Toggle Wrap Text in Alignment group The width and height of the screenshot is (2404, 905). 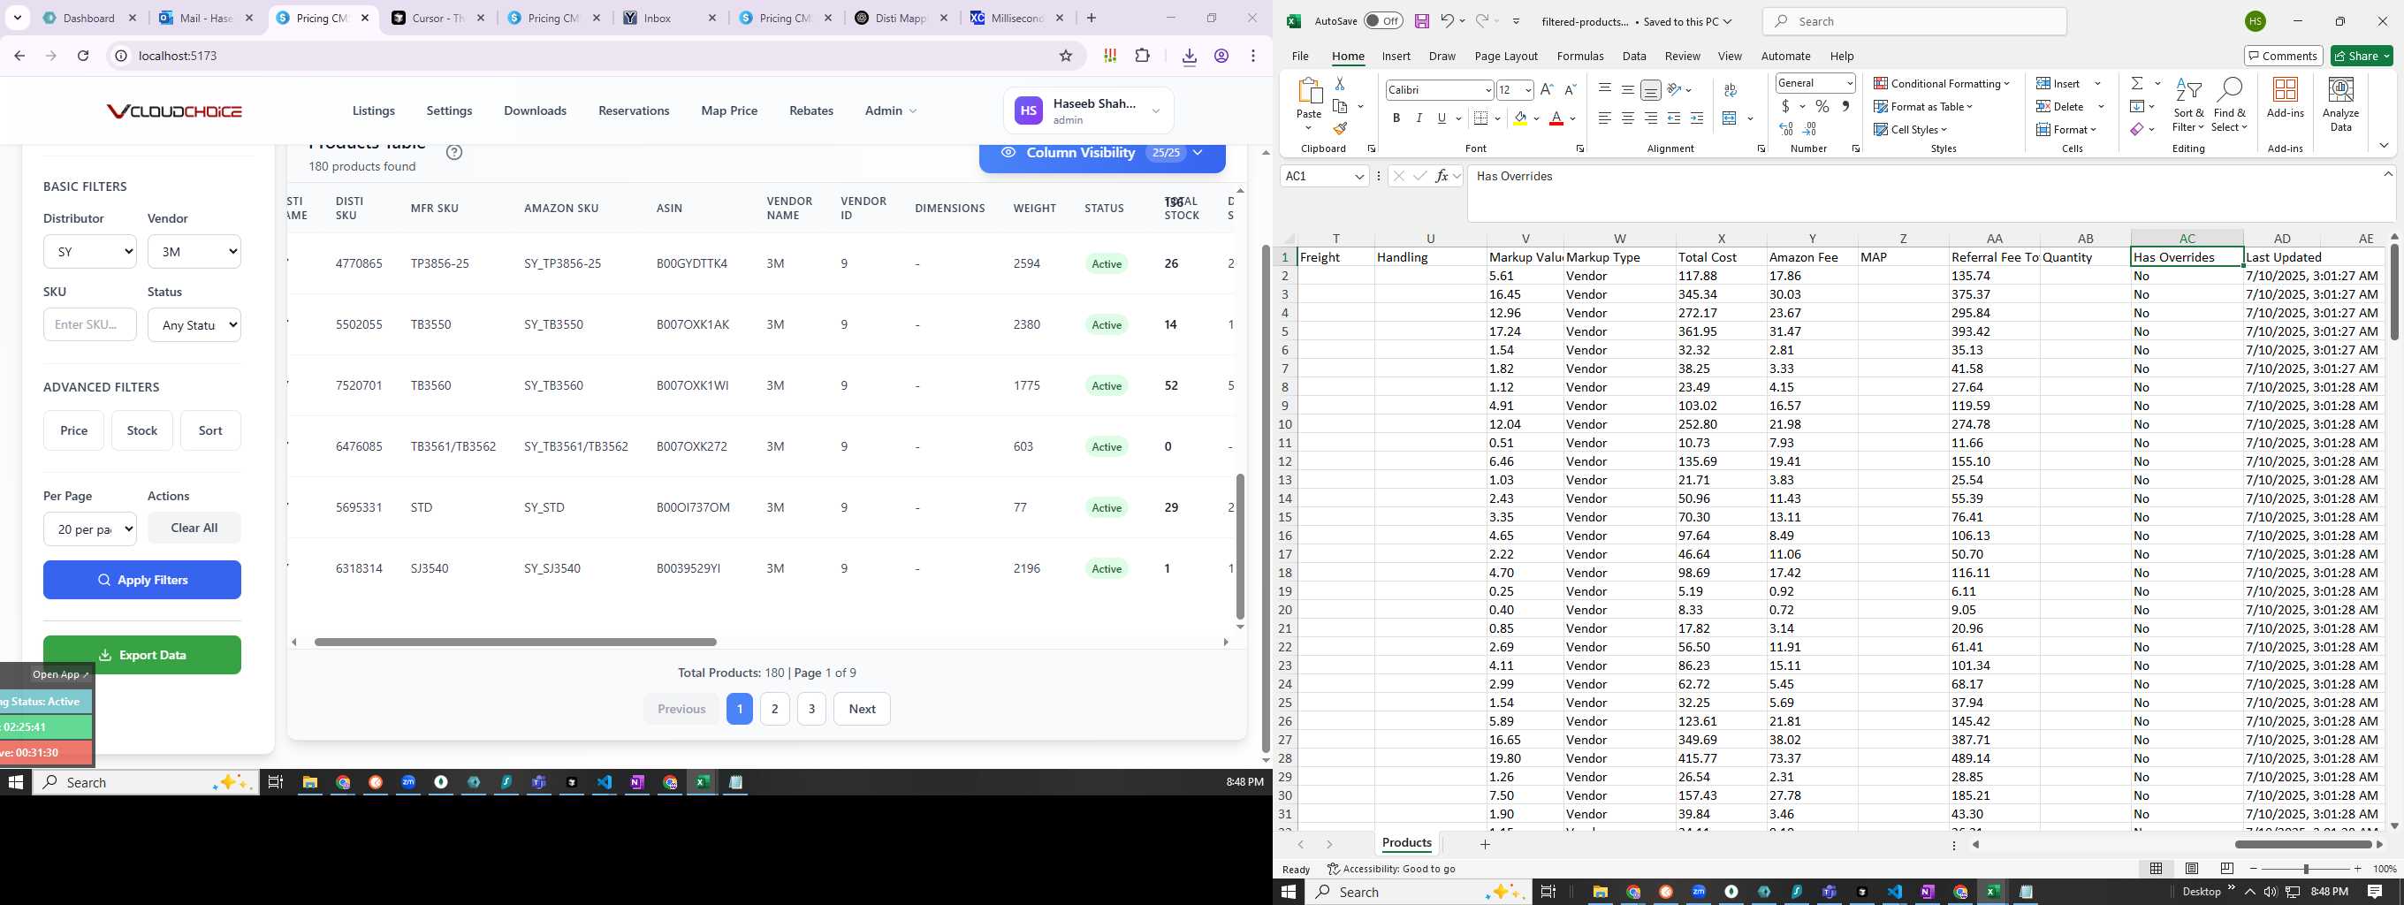pyautogui.click(x=1731, y=89)
